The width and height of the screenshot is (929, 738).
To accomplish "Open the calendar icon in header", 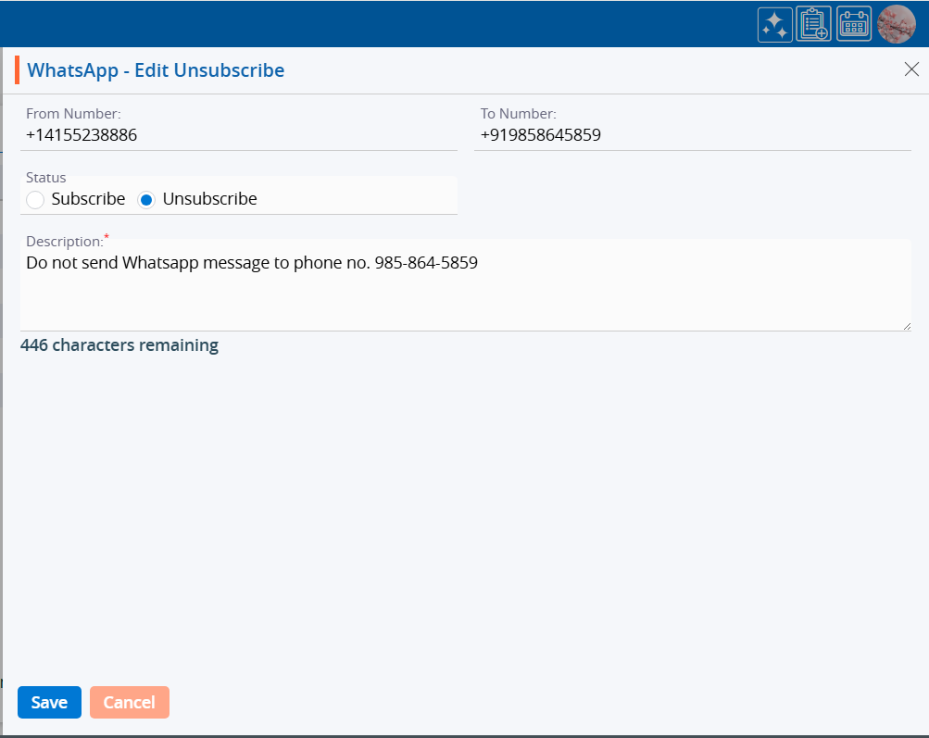I will pyautogui.click(x=854, y=25).
